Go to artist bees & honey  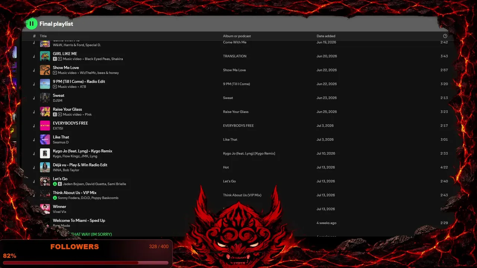(108, 73)
